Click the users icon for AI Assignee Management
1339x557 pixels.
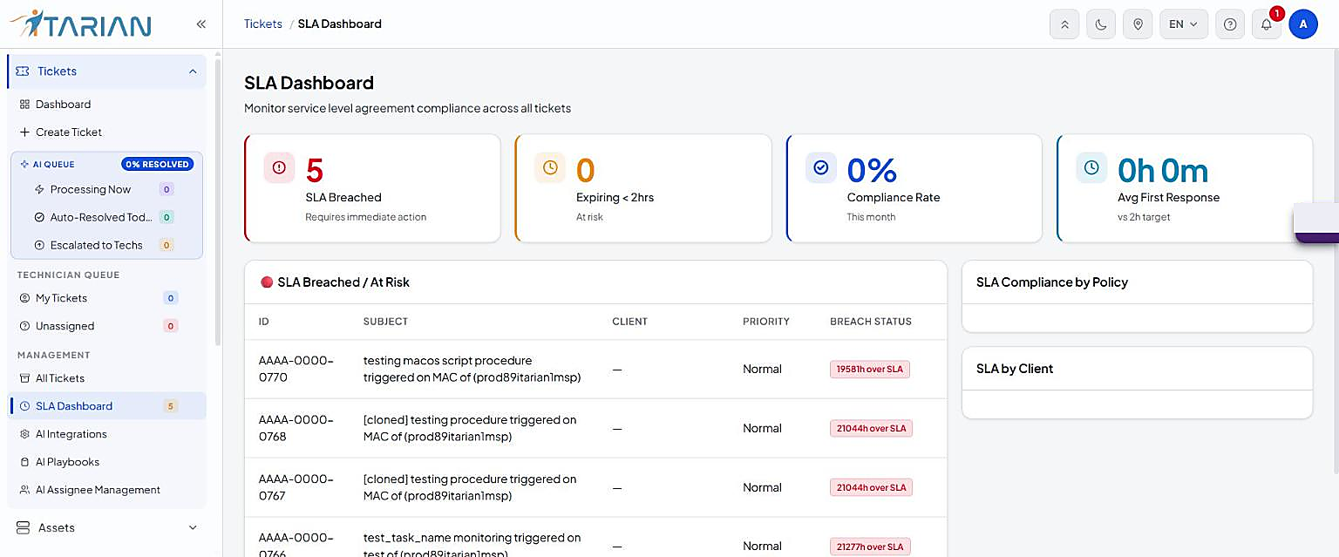click(x=24, y=490)
